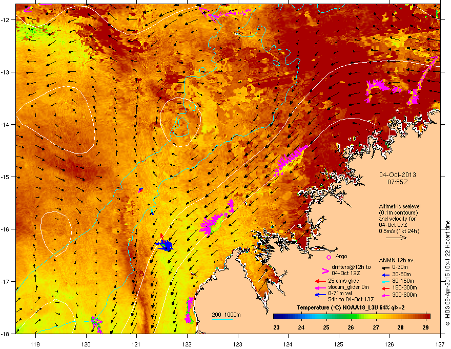Click the 0.5m/s velocity scale arrow
Viewport: 451px width, 349px height.
396,238
